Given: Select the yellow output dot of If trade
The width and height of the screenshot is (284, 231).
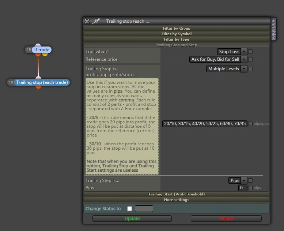Looking at the screenshot, I should (x=45, y=54).
